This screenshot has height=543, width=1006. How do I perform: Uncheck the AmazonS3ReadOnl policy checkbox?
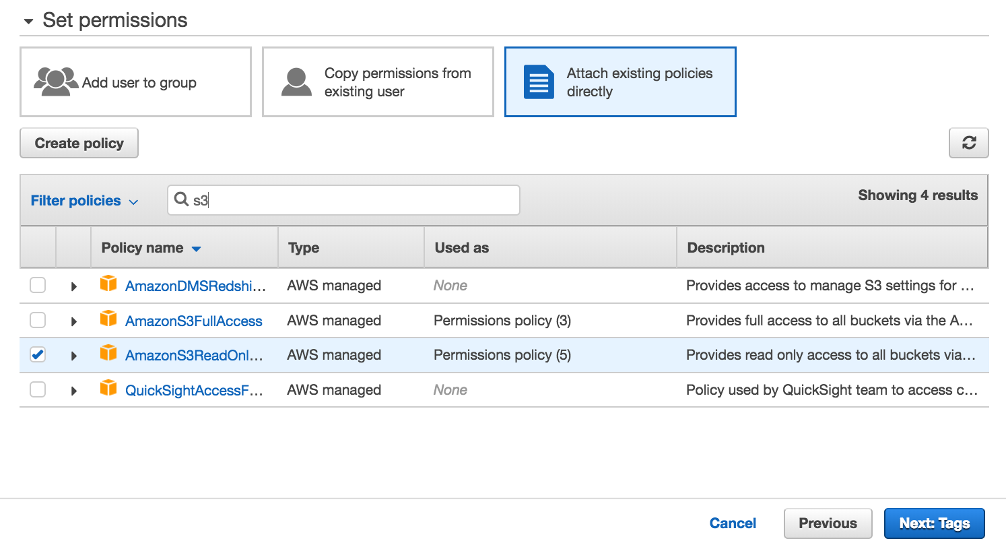[37, 354]
